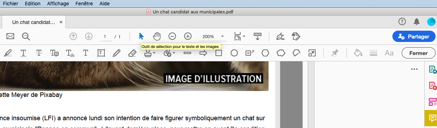Open the blue account profile avatar

coord(431,22)
